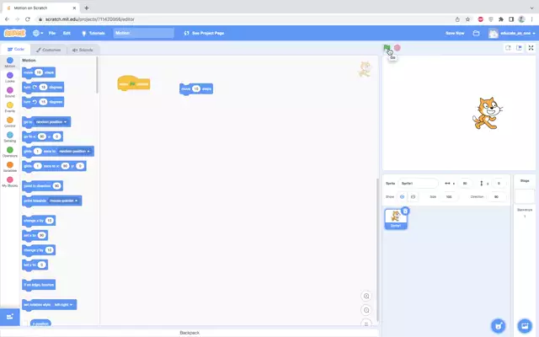Enter full screen stage mode
The height and width of the screenshot is (337, 539).
[531, 48]
